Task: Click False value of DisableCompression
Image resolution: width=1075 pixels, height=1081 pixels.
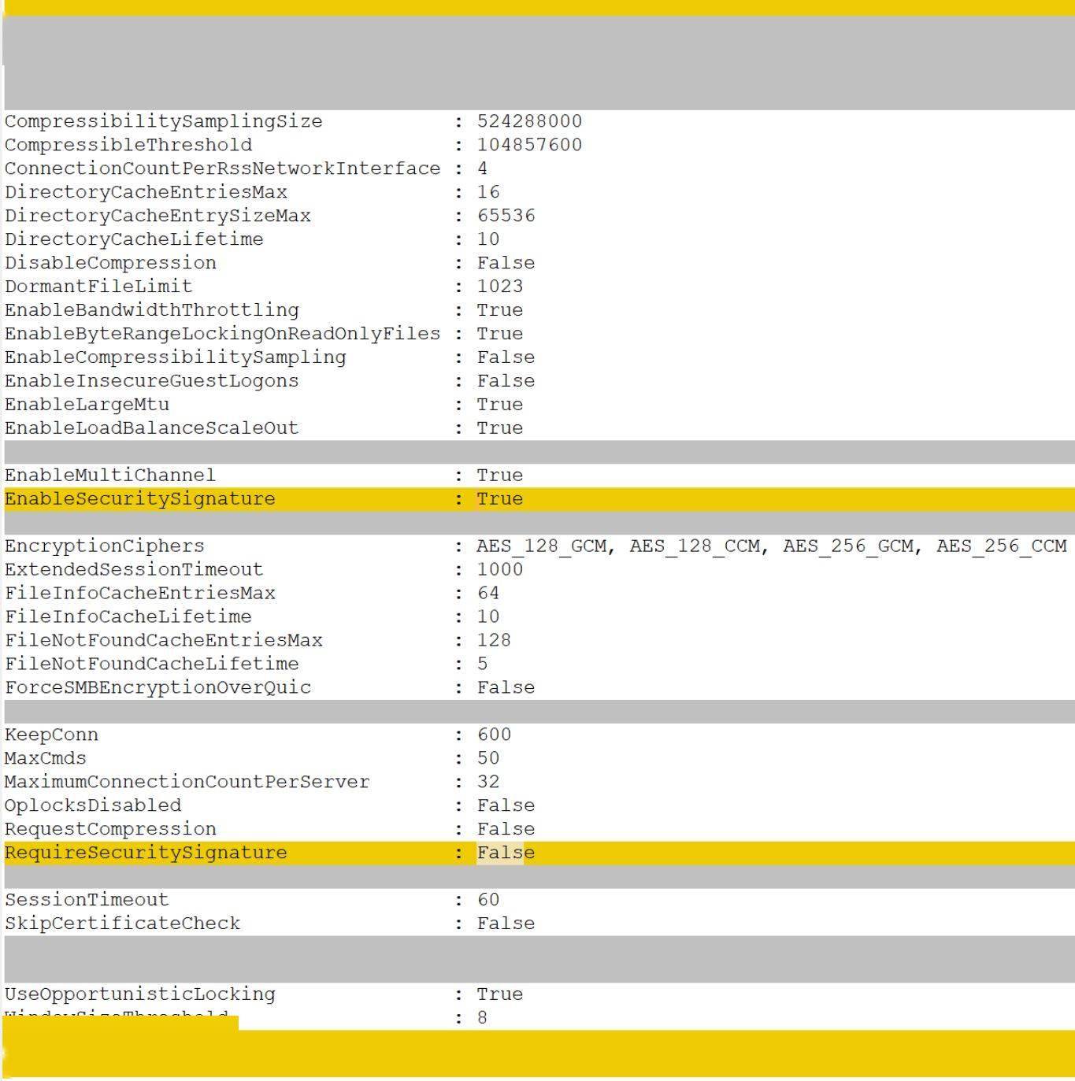Action: (x=506, y=263)
